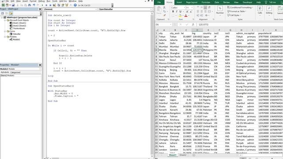Click Decrease Font Size icon
This screenshot has height=159, width=283.
point(191,11)
